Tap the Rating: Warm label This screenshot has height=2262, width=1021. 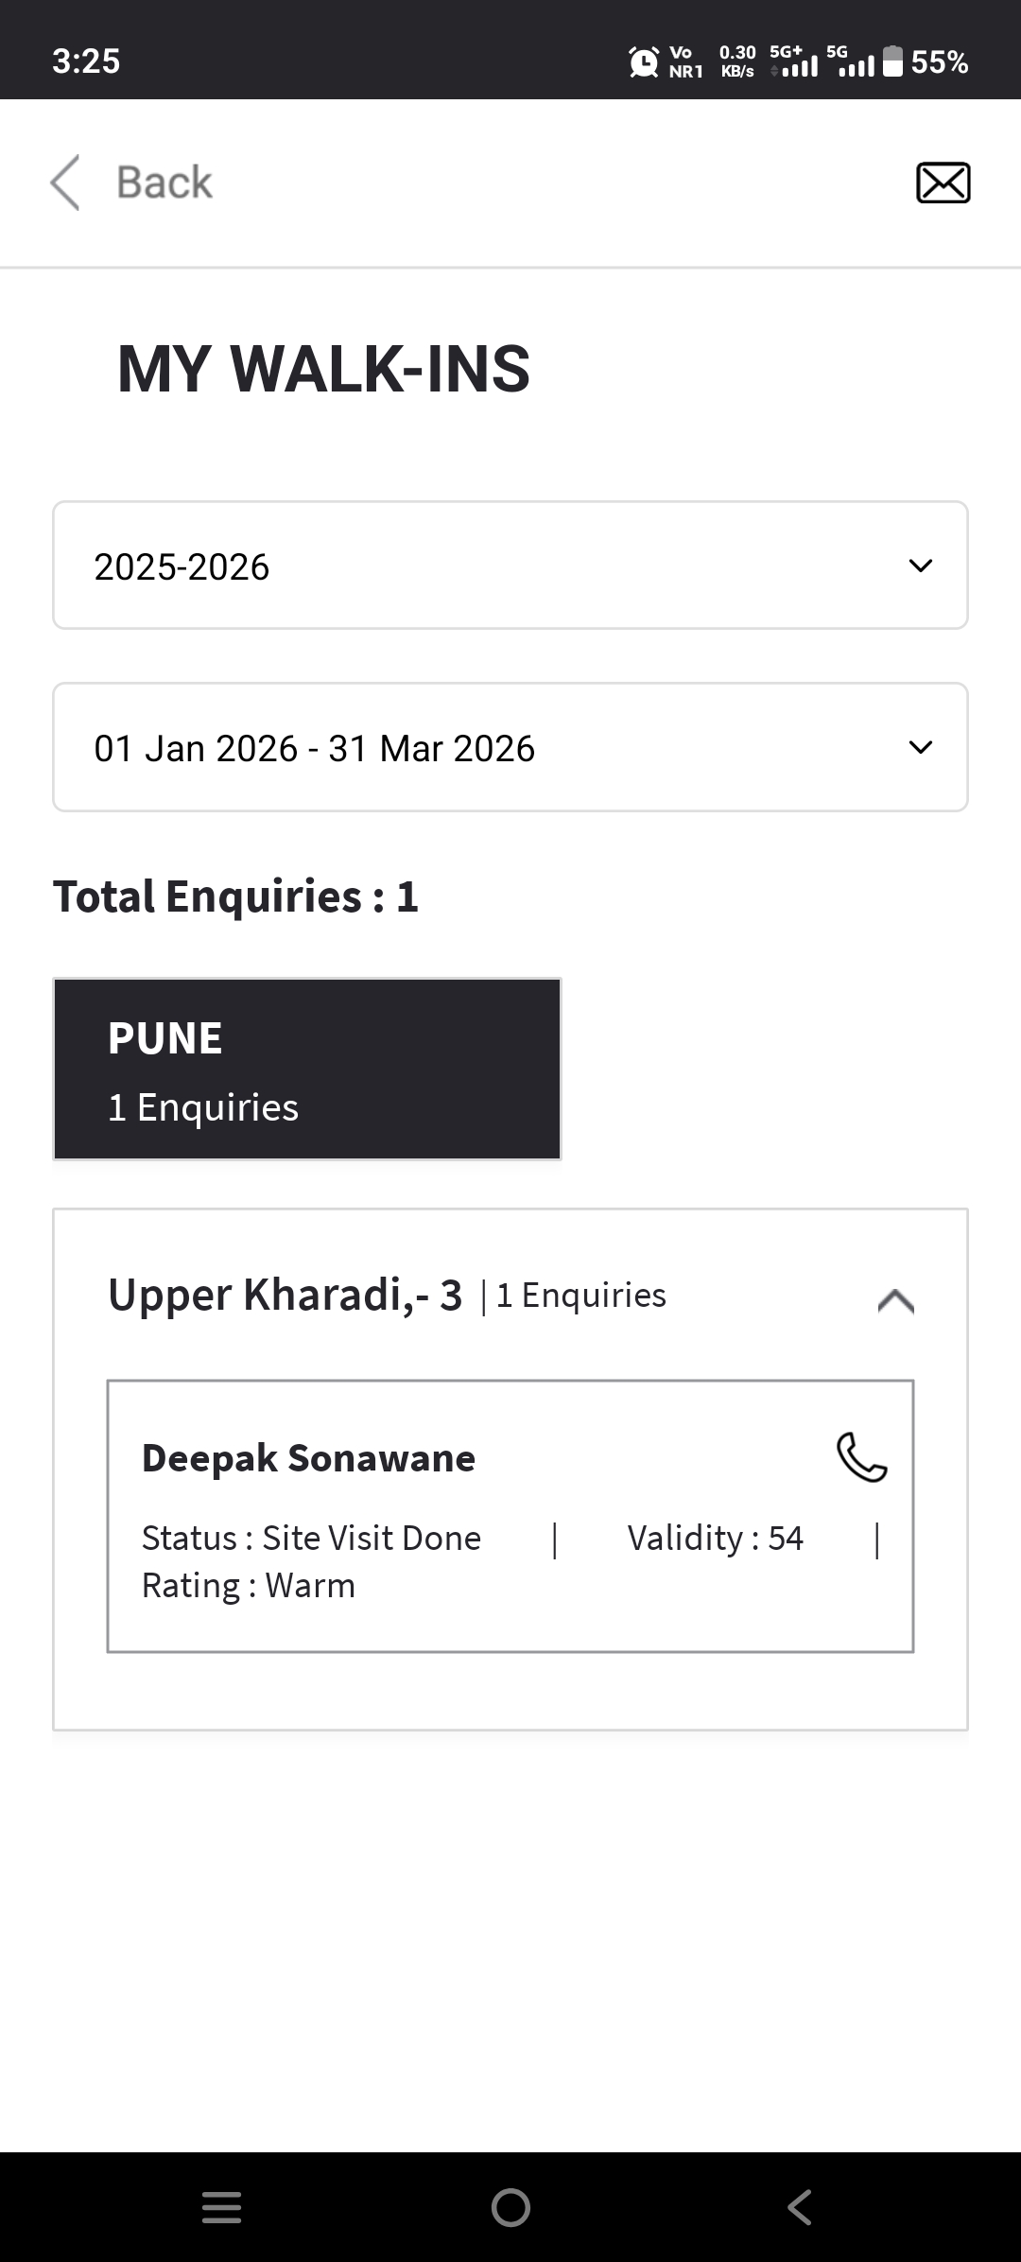249,1586
